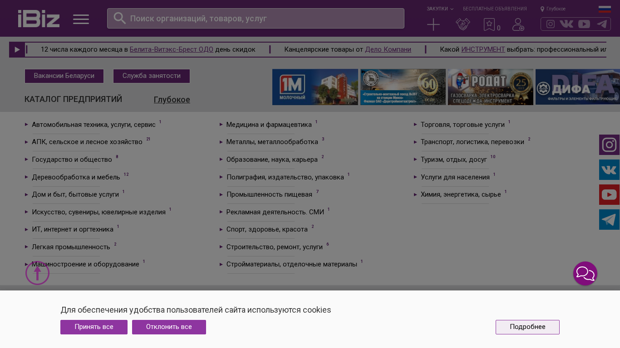The width and height of the screenshot is (620, 348).
Task: Click the Подробнее cookie details button
Action: [527, 327]
